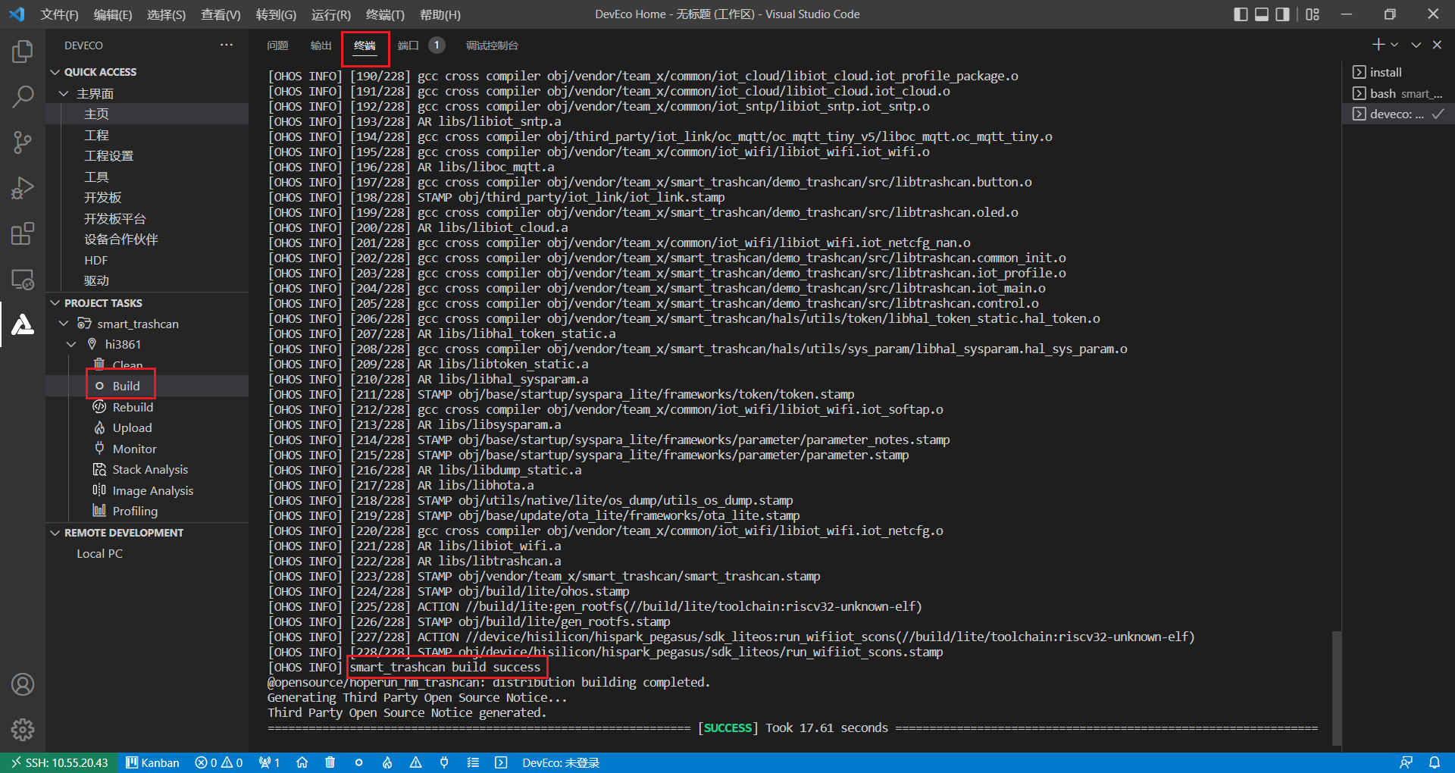The width and height of the screenshot is (1455, 773).
Task: Open the customize layout button
Action: tap(1313, 14)
